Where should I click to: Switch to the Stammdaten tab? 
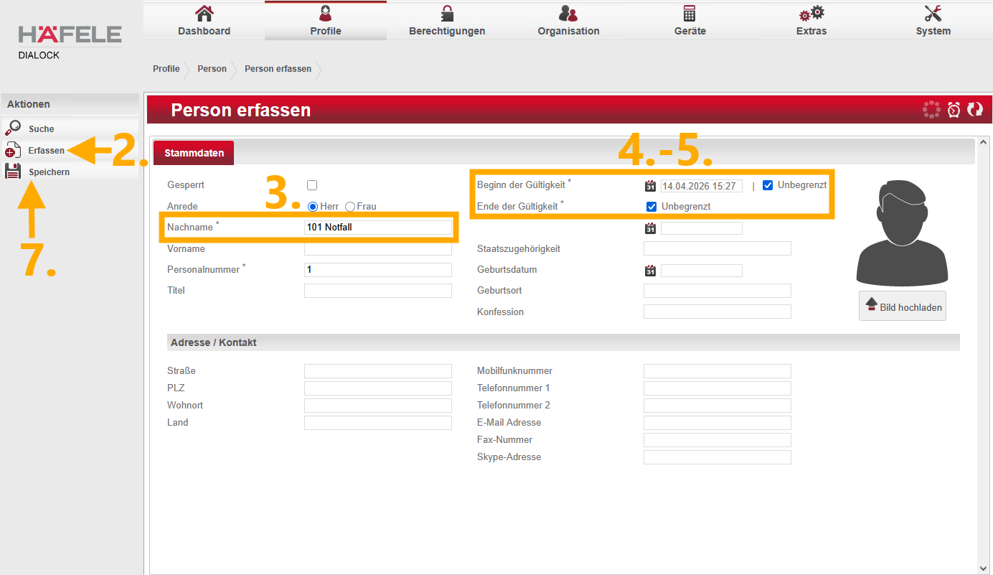(x=194, y=153)
